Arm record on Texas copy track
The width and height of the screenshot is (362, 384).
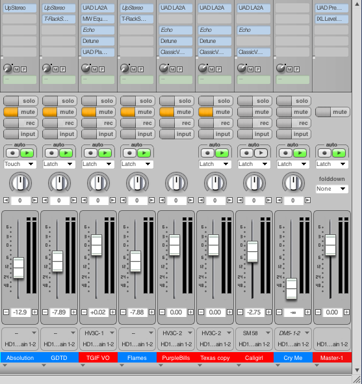point(216,123)
